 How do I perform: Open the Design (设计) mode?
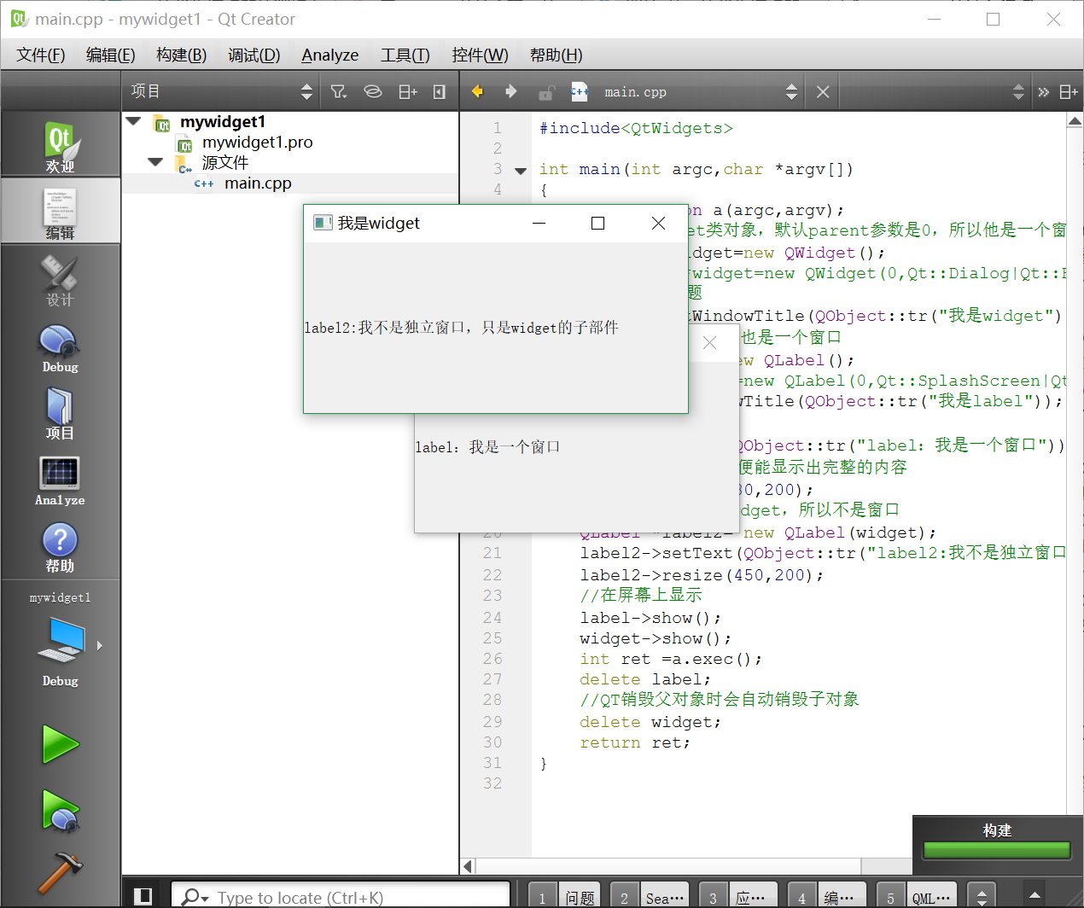click(x=60, y=278)
